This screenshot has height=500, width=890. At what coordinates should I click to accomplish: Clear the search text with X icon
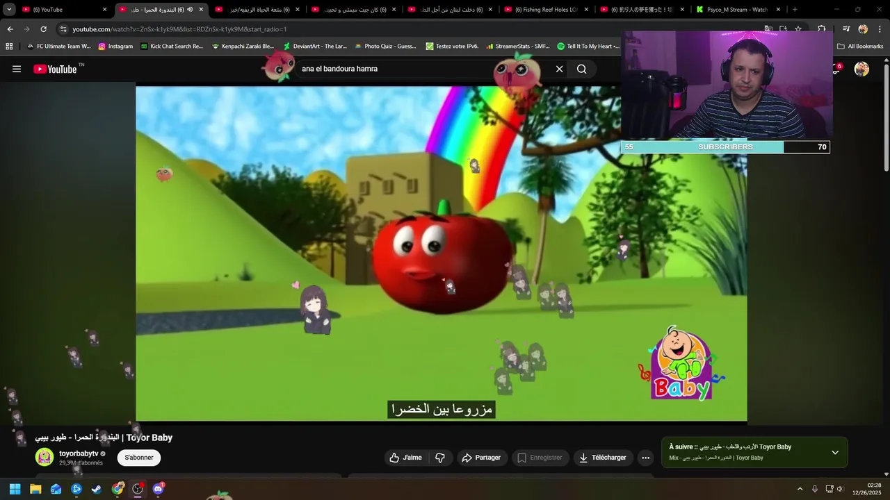(x=559, y=69)
